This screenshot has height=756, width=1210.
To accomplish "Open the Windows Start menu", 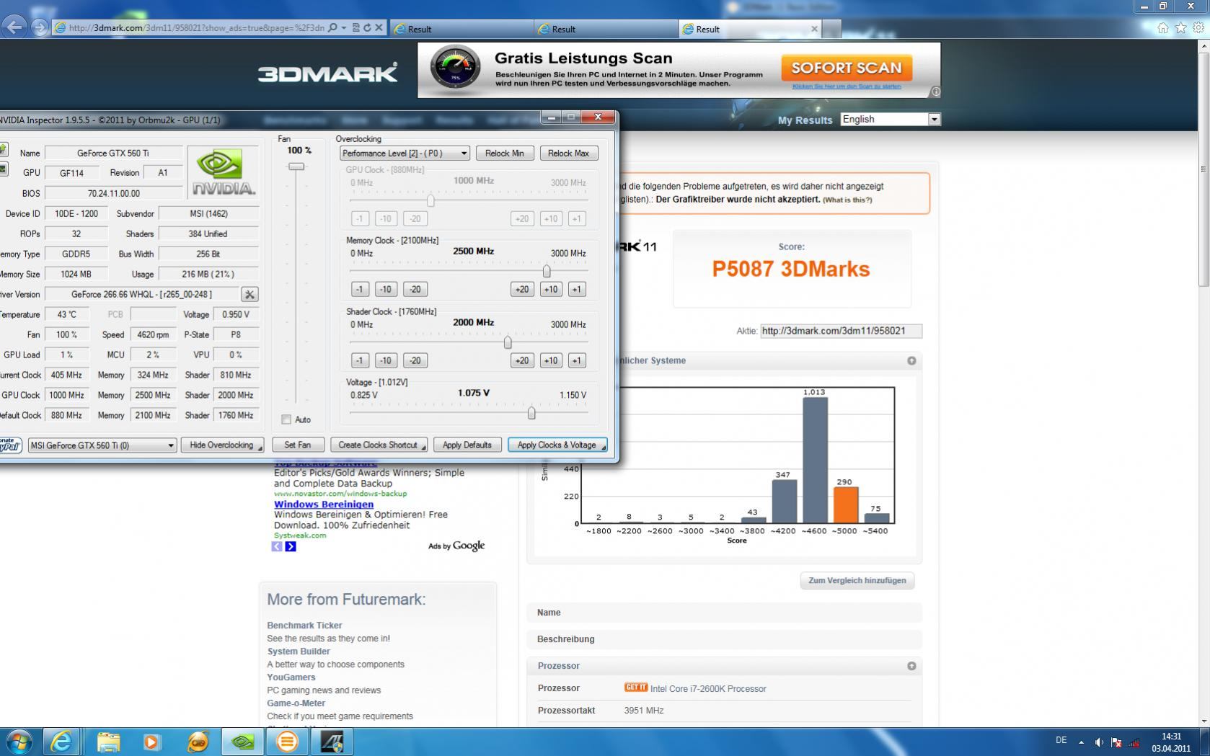I will point(18,742).
